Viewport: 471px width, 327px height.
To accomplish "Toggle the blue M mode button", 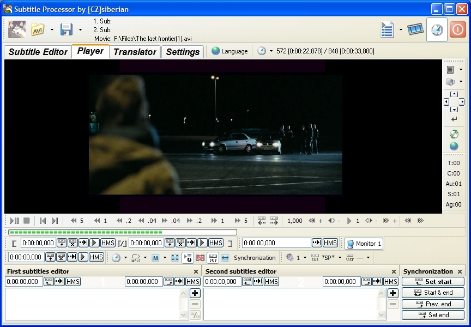I will [155, 258].
